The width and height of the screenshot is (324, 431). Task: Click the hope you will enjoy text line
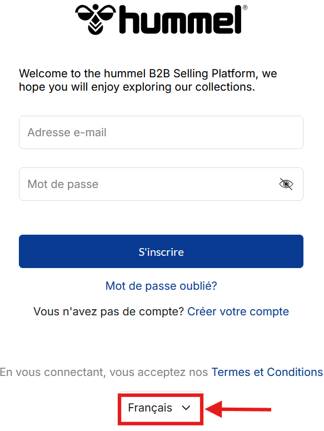(137, 87)
